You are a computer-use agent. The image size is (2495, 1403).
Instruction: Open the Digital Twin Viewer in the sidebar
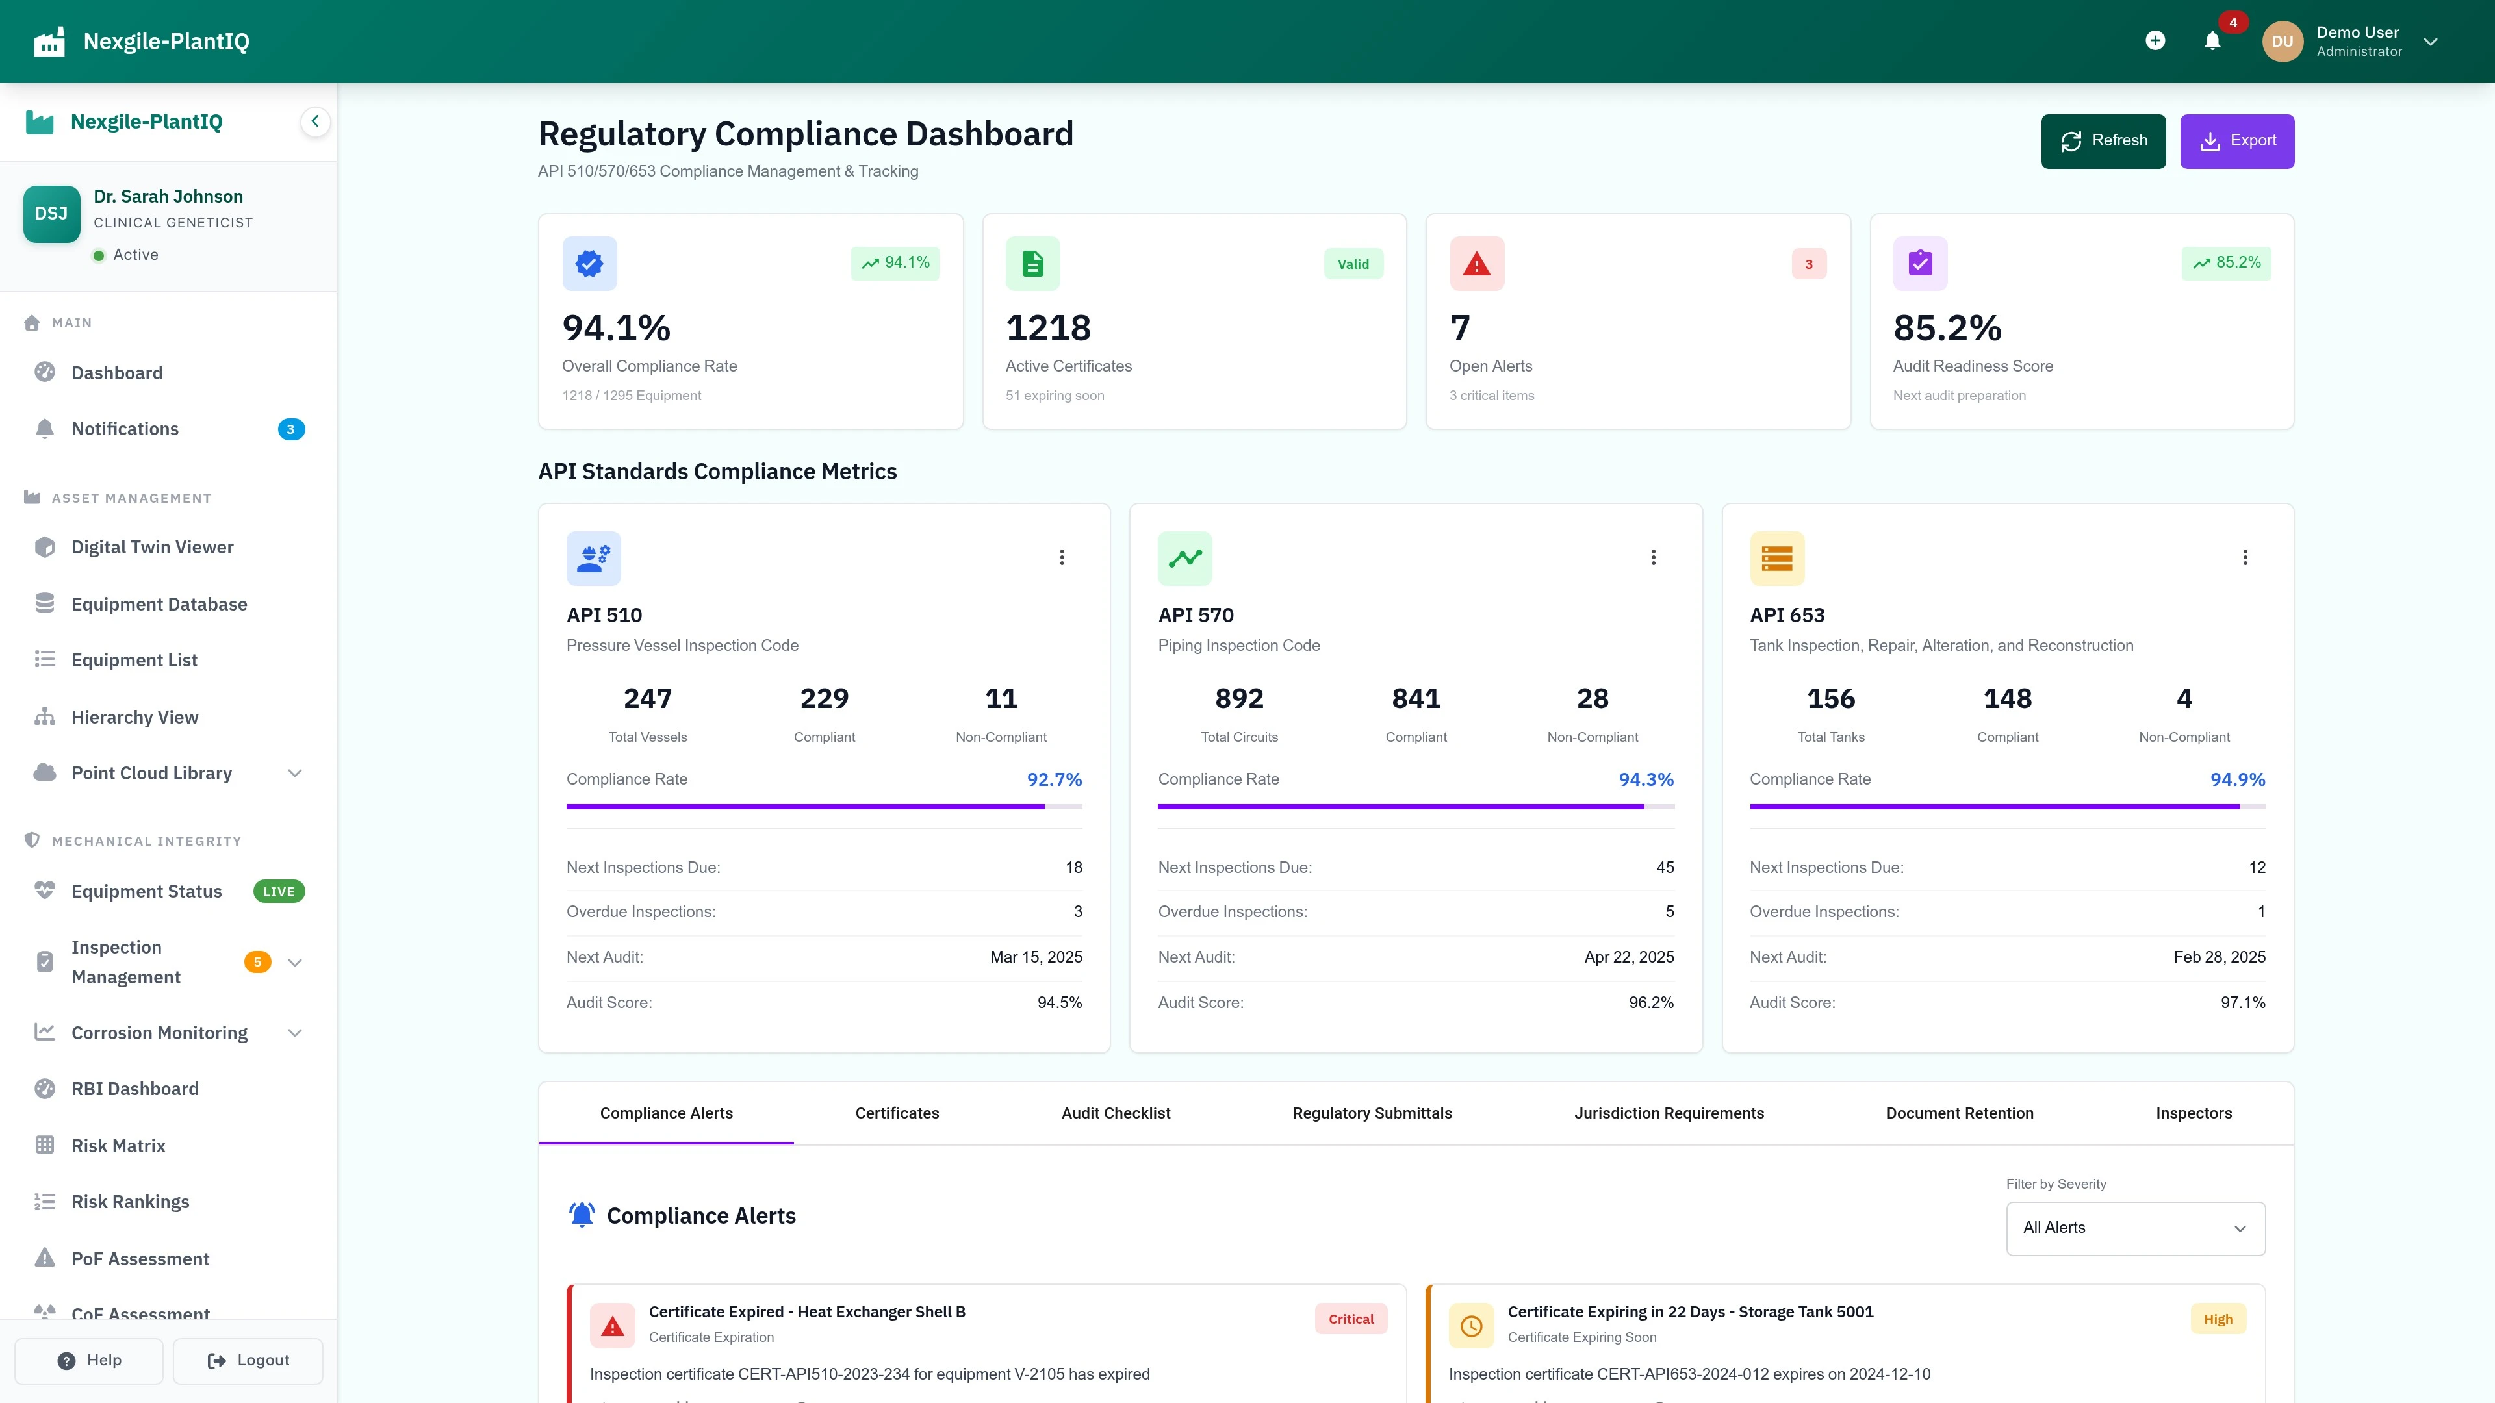point(152,546)
